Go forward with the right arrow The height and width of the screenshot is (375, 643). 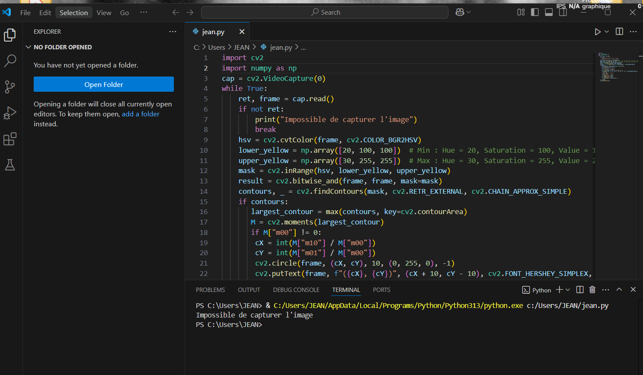tap(190, 13)
